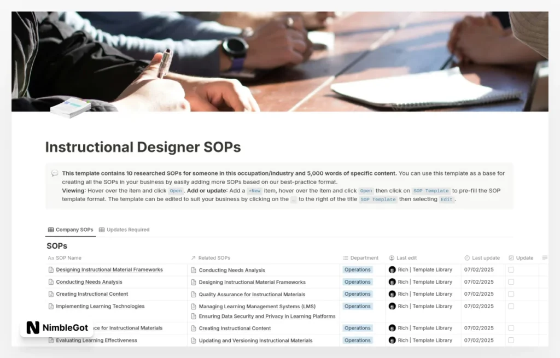Open the hidden columns menu at the header's right edge
Screen dimensions: 560x358
544,257
